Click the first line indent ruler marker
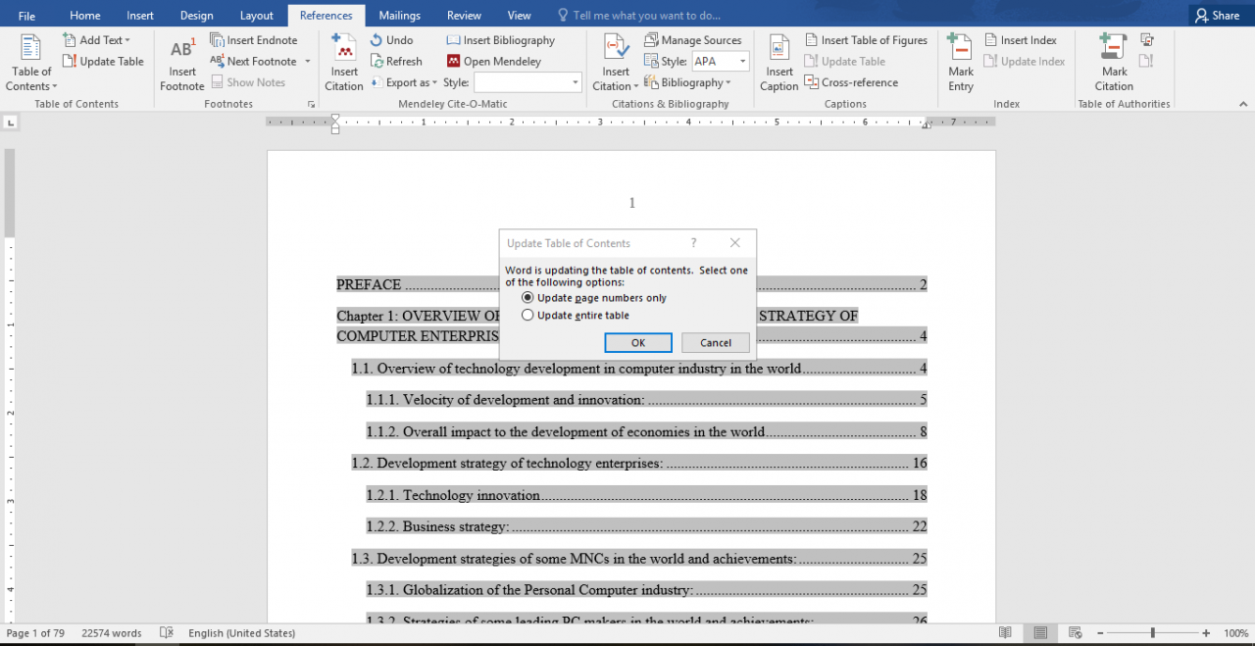 (335, 118)
